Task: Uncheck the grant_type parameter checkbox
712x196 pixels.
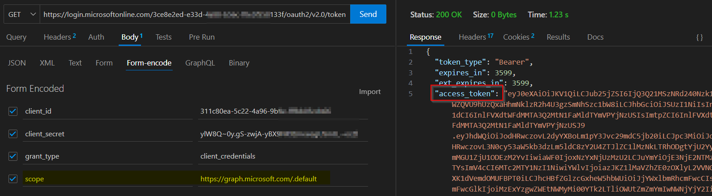Action: point(13,156)
